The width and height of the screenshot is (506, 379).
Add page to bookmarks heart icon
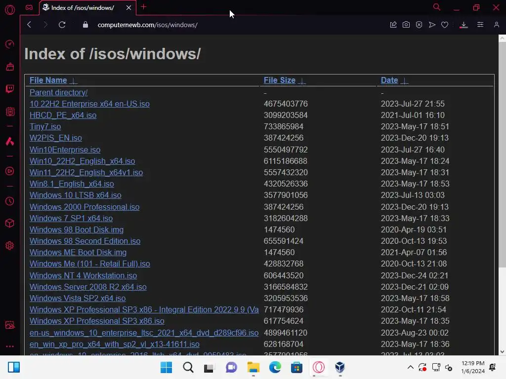(x=445, y=25)
